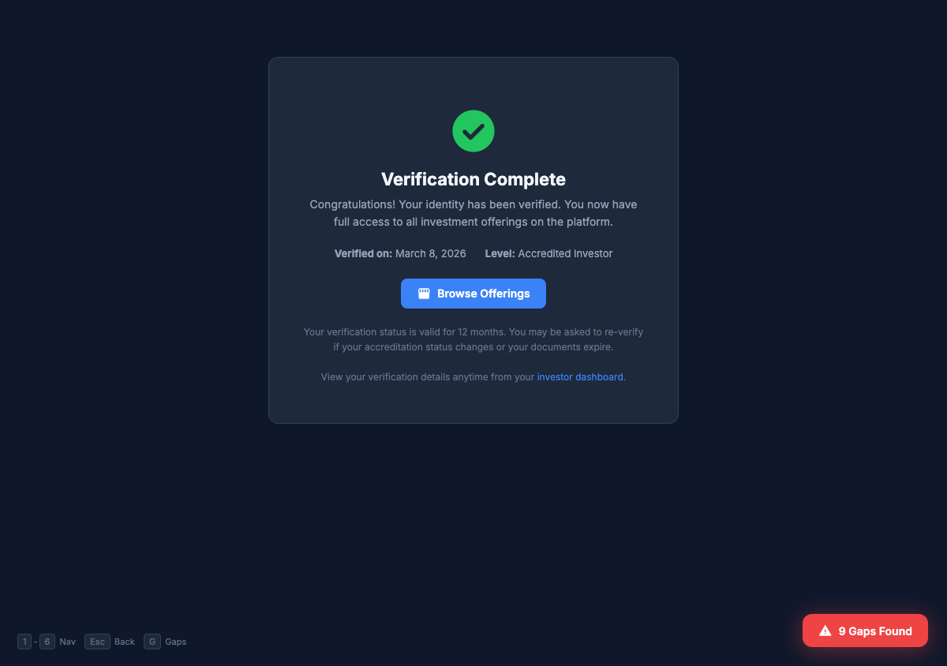Screen dimensions: 947x666
Task: Open the 9 Gaps Found panel
Action: coord(865,630)
